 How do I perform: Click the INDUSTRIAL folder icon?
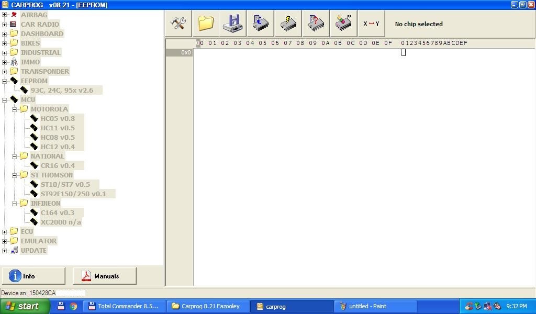pyautogui.click(x=14, y=52)
